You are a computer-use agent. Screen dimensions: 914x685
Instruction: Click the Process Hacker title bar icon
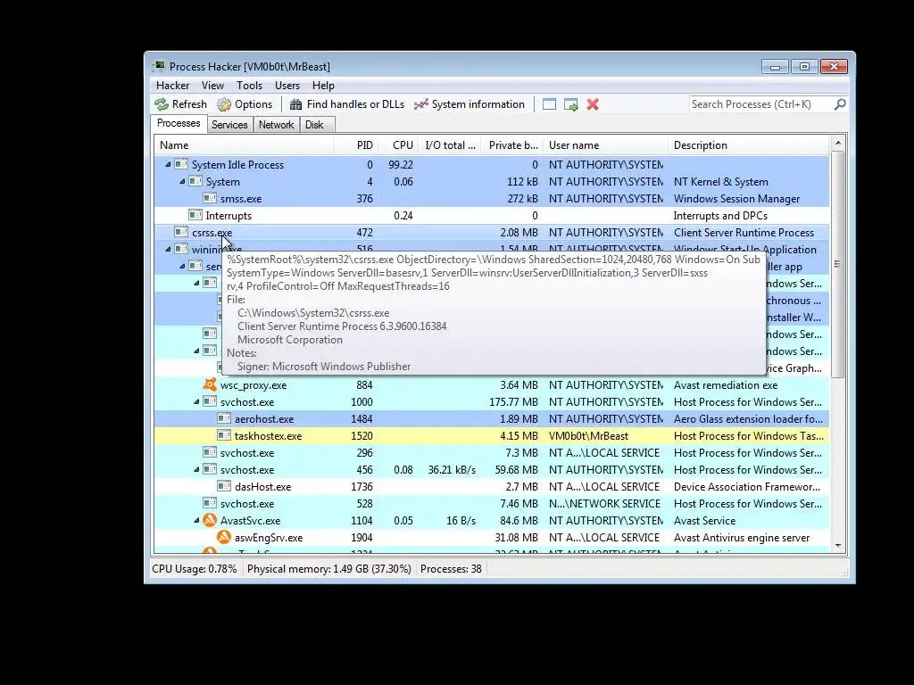[x=159, y=66]
